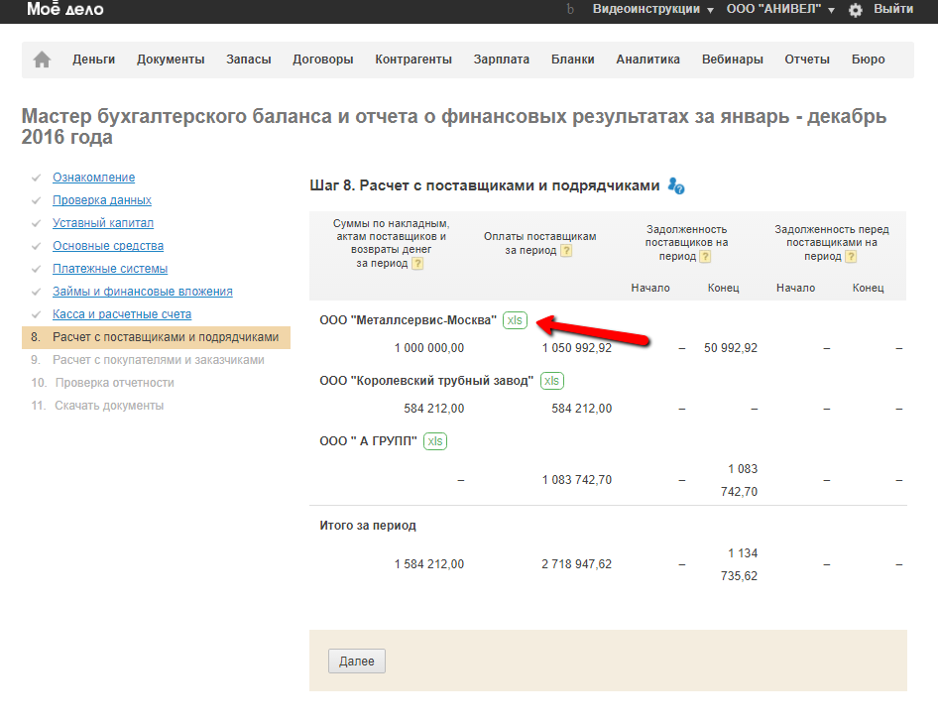
Task: Click supplier name ООО "Металлсервис-Москва"
Action: 408,320
